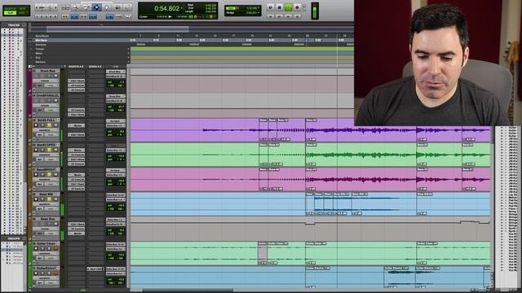
Task: Open first insert on Drum Bus track
Action: coord(76,81)
